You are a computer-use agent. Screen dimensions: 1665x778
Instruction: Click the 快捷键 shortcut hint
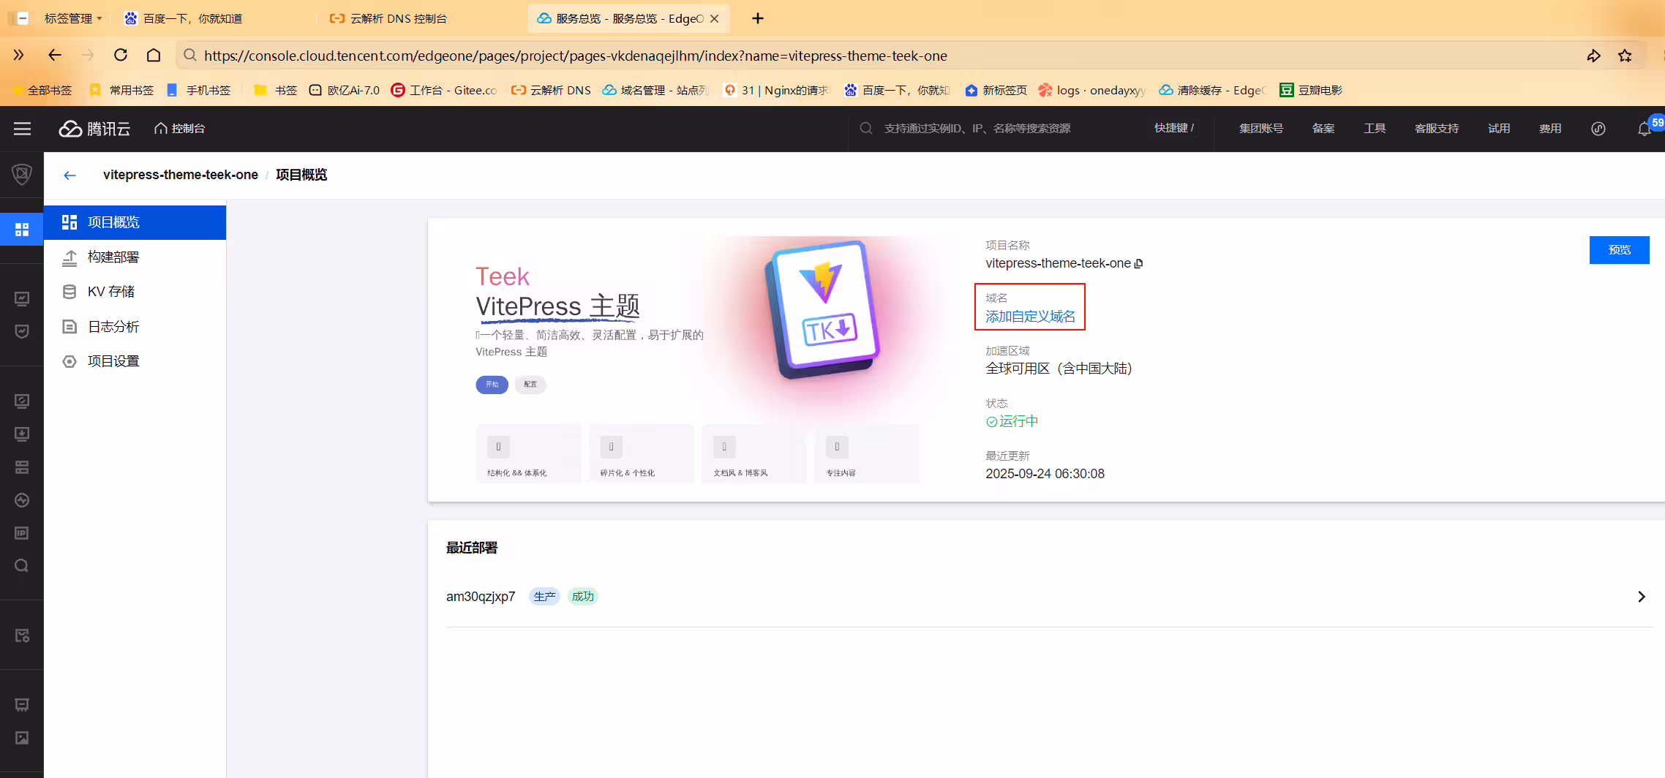point(1174,129)
